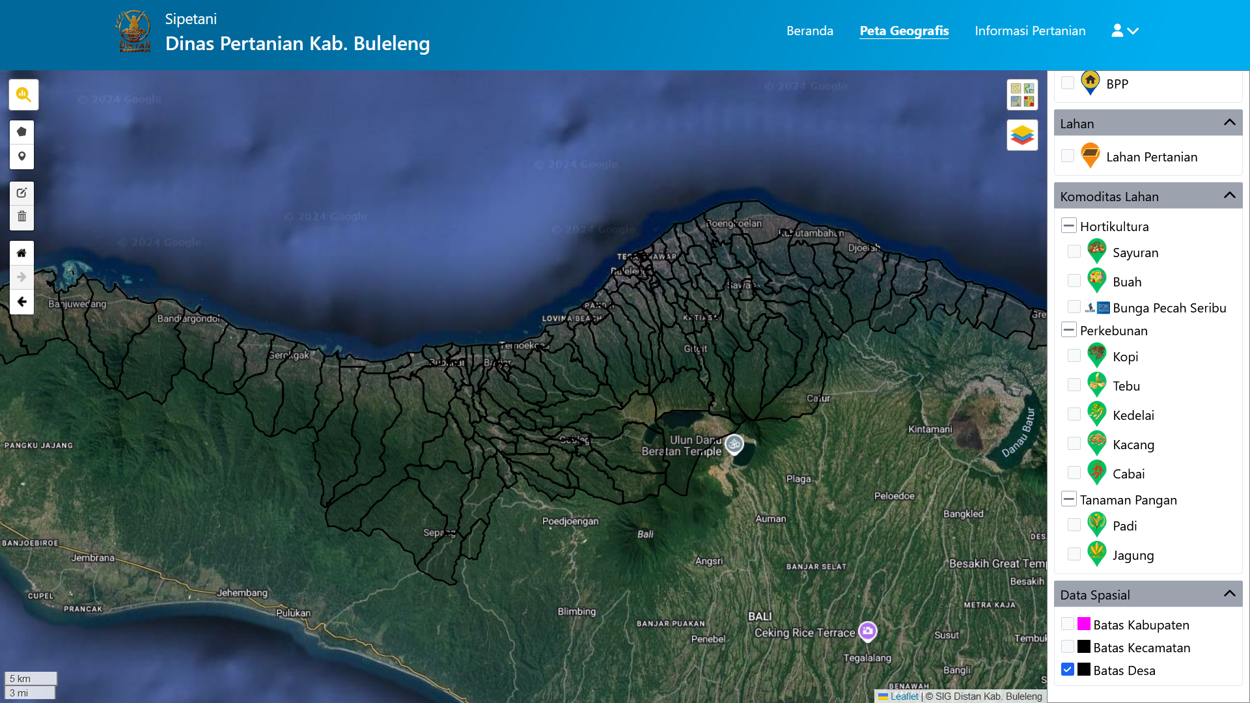Enable the Lahan Pertanian layer checkbox
Viewport: 1250px width, 703px height.
[1068, 156]
